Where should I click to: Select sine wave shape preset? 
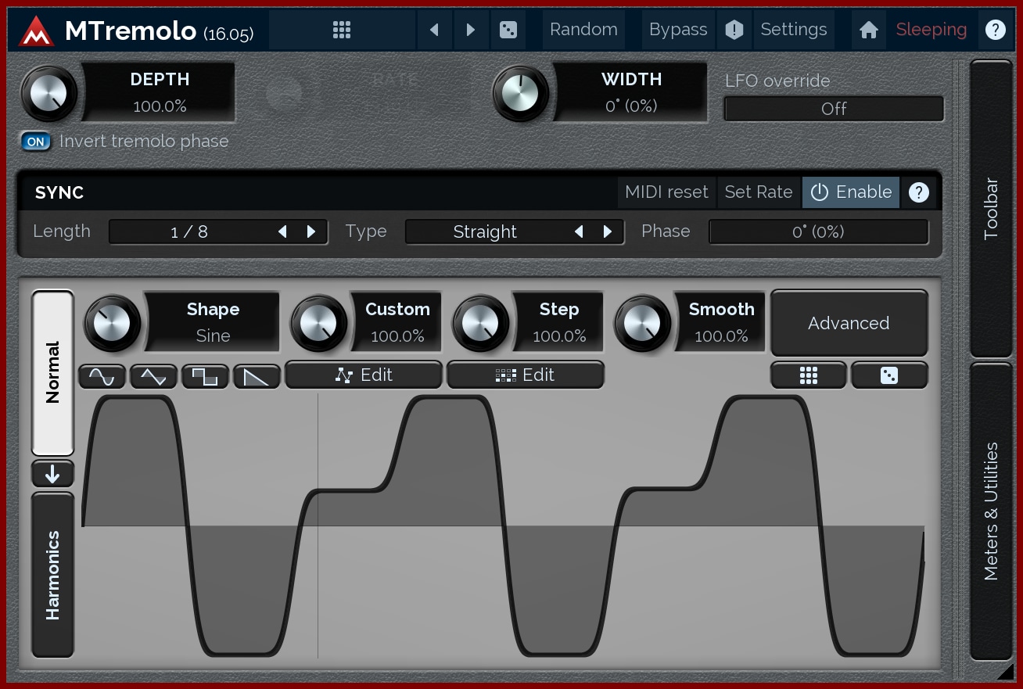point(102,377)
